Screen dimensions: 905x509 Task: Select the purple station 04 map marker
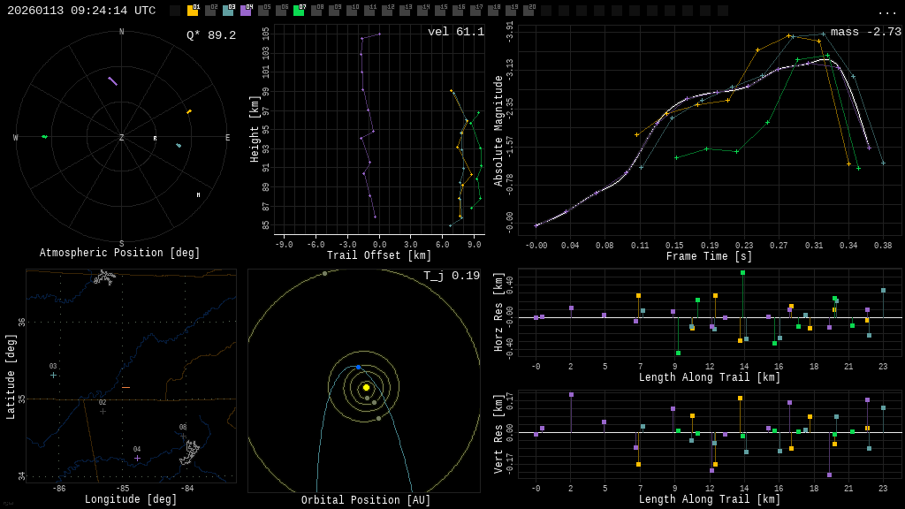[x=137, y=458]
